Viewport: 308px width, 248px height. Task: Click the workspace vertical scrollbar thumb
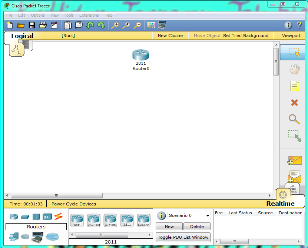pos(276,61)
